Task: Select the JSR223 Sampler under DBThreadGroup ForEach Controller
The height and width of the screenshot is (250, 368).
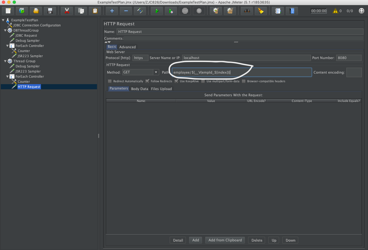Action: (x=30, y=56)
